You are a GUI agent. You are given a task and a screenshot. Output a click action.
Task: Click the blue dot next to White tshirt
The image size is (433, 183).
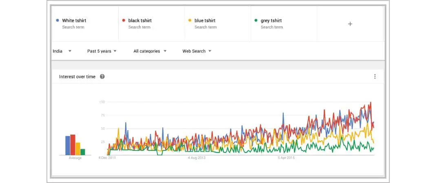pos(57,20)
